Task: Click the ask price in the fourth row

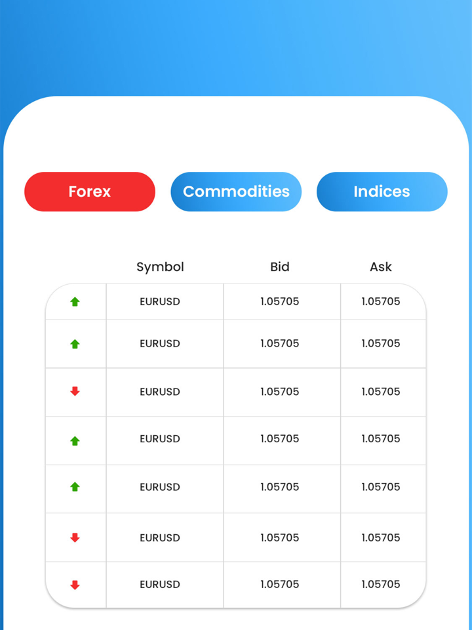Action: click(x=380, y=439)
